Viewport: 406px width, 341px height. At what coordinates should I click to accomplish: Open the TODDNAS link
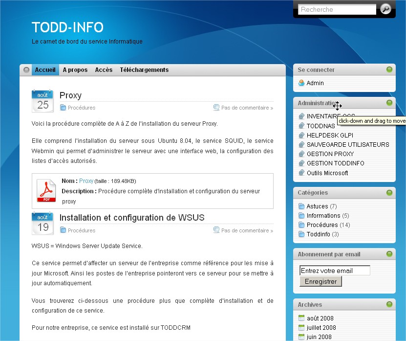click(321, 126)
